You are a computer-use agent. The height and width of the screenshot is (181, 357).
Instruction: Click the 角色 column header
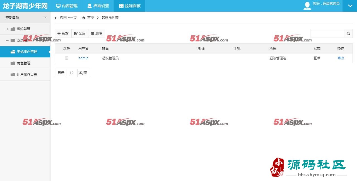click(273, 48)
